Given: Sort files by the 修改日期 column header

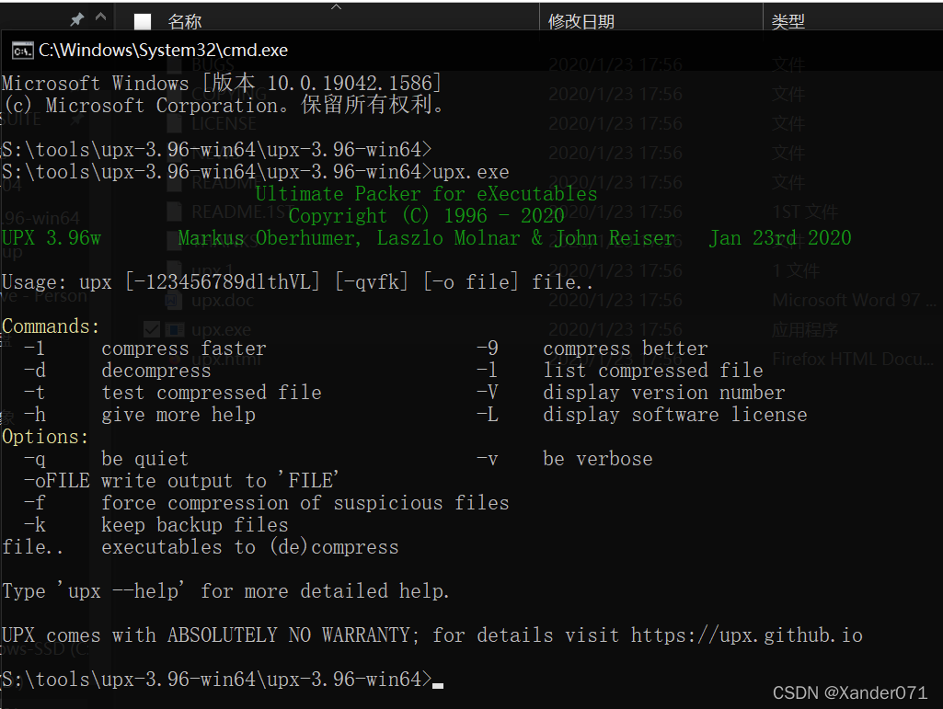Looking at the screenshot, I should (x=581, y=22).
